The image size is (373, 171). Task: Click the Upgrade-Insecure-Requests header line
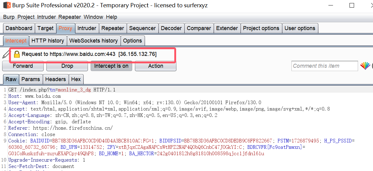(47, 160)
